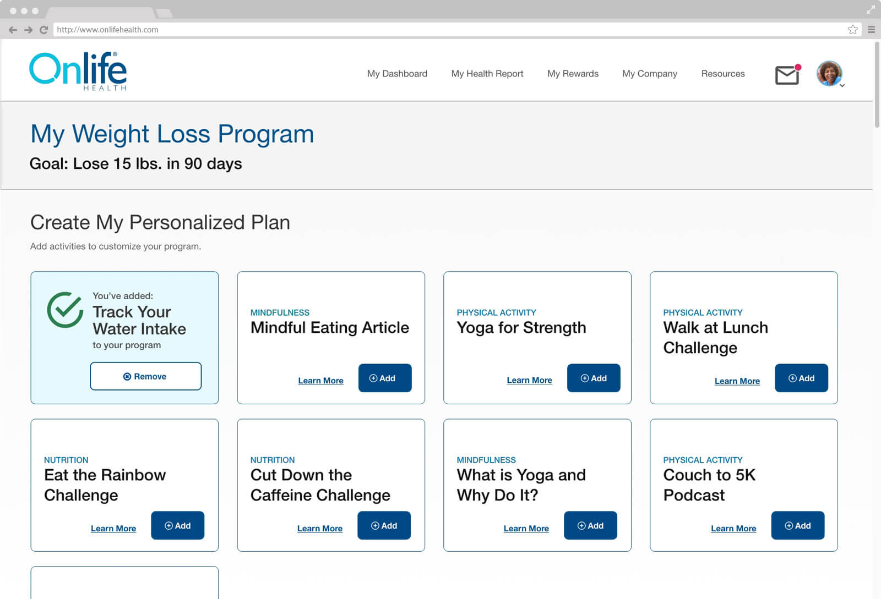Click the page vertical scrollbar
881x599 pixels.
(877, 85)
